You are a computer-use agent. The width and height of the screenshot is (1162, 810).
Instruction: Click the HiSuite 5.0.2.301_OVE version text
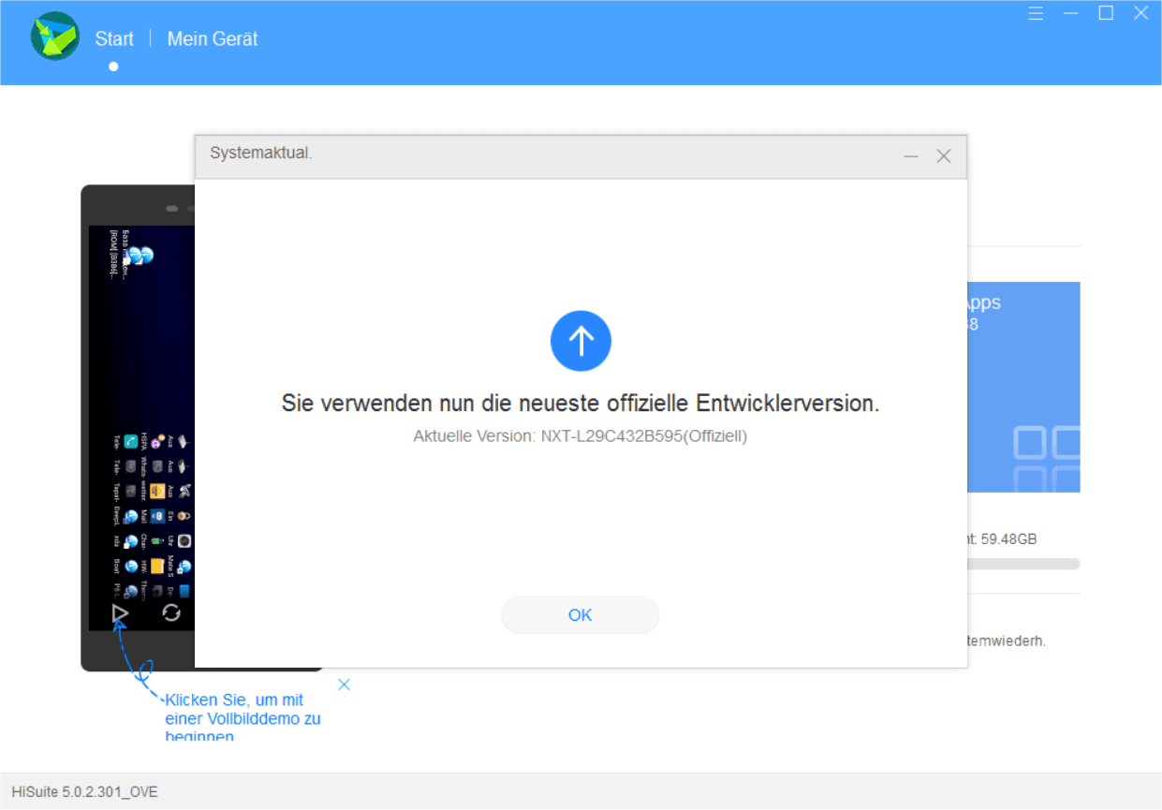pyautogui.click(x=84, y=792)
